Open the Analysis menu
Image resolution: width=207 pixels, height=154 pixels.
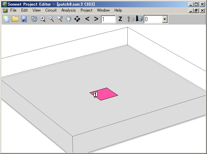[69, 10]
